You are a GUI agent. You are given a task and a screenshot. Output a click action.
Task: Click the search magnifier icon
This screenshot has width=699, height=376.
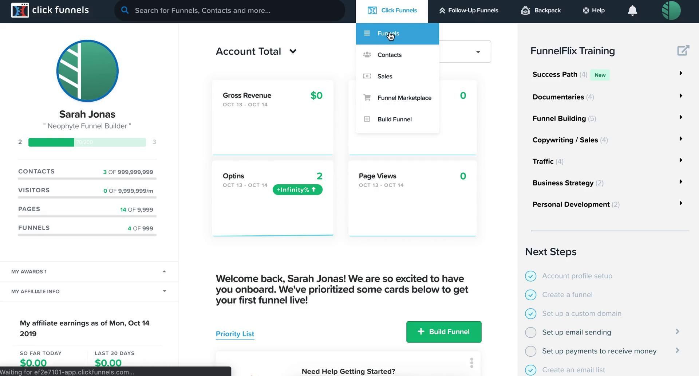click(x=125, y=10)
